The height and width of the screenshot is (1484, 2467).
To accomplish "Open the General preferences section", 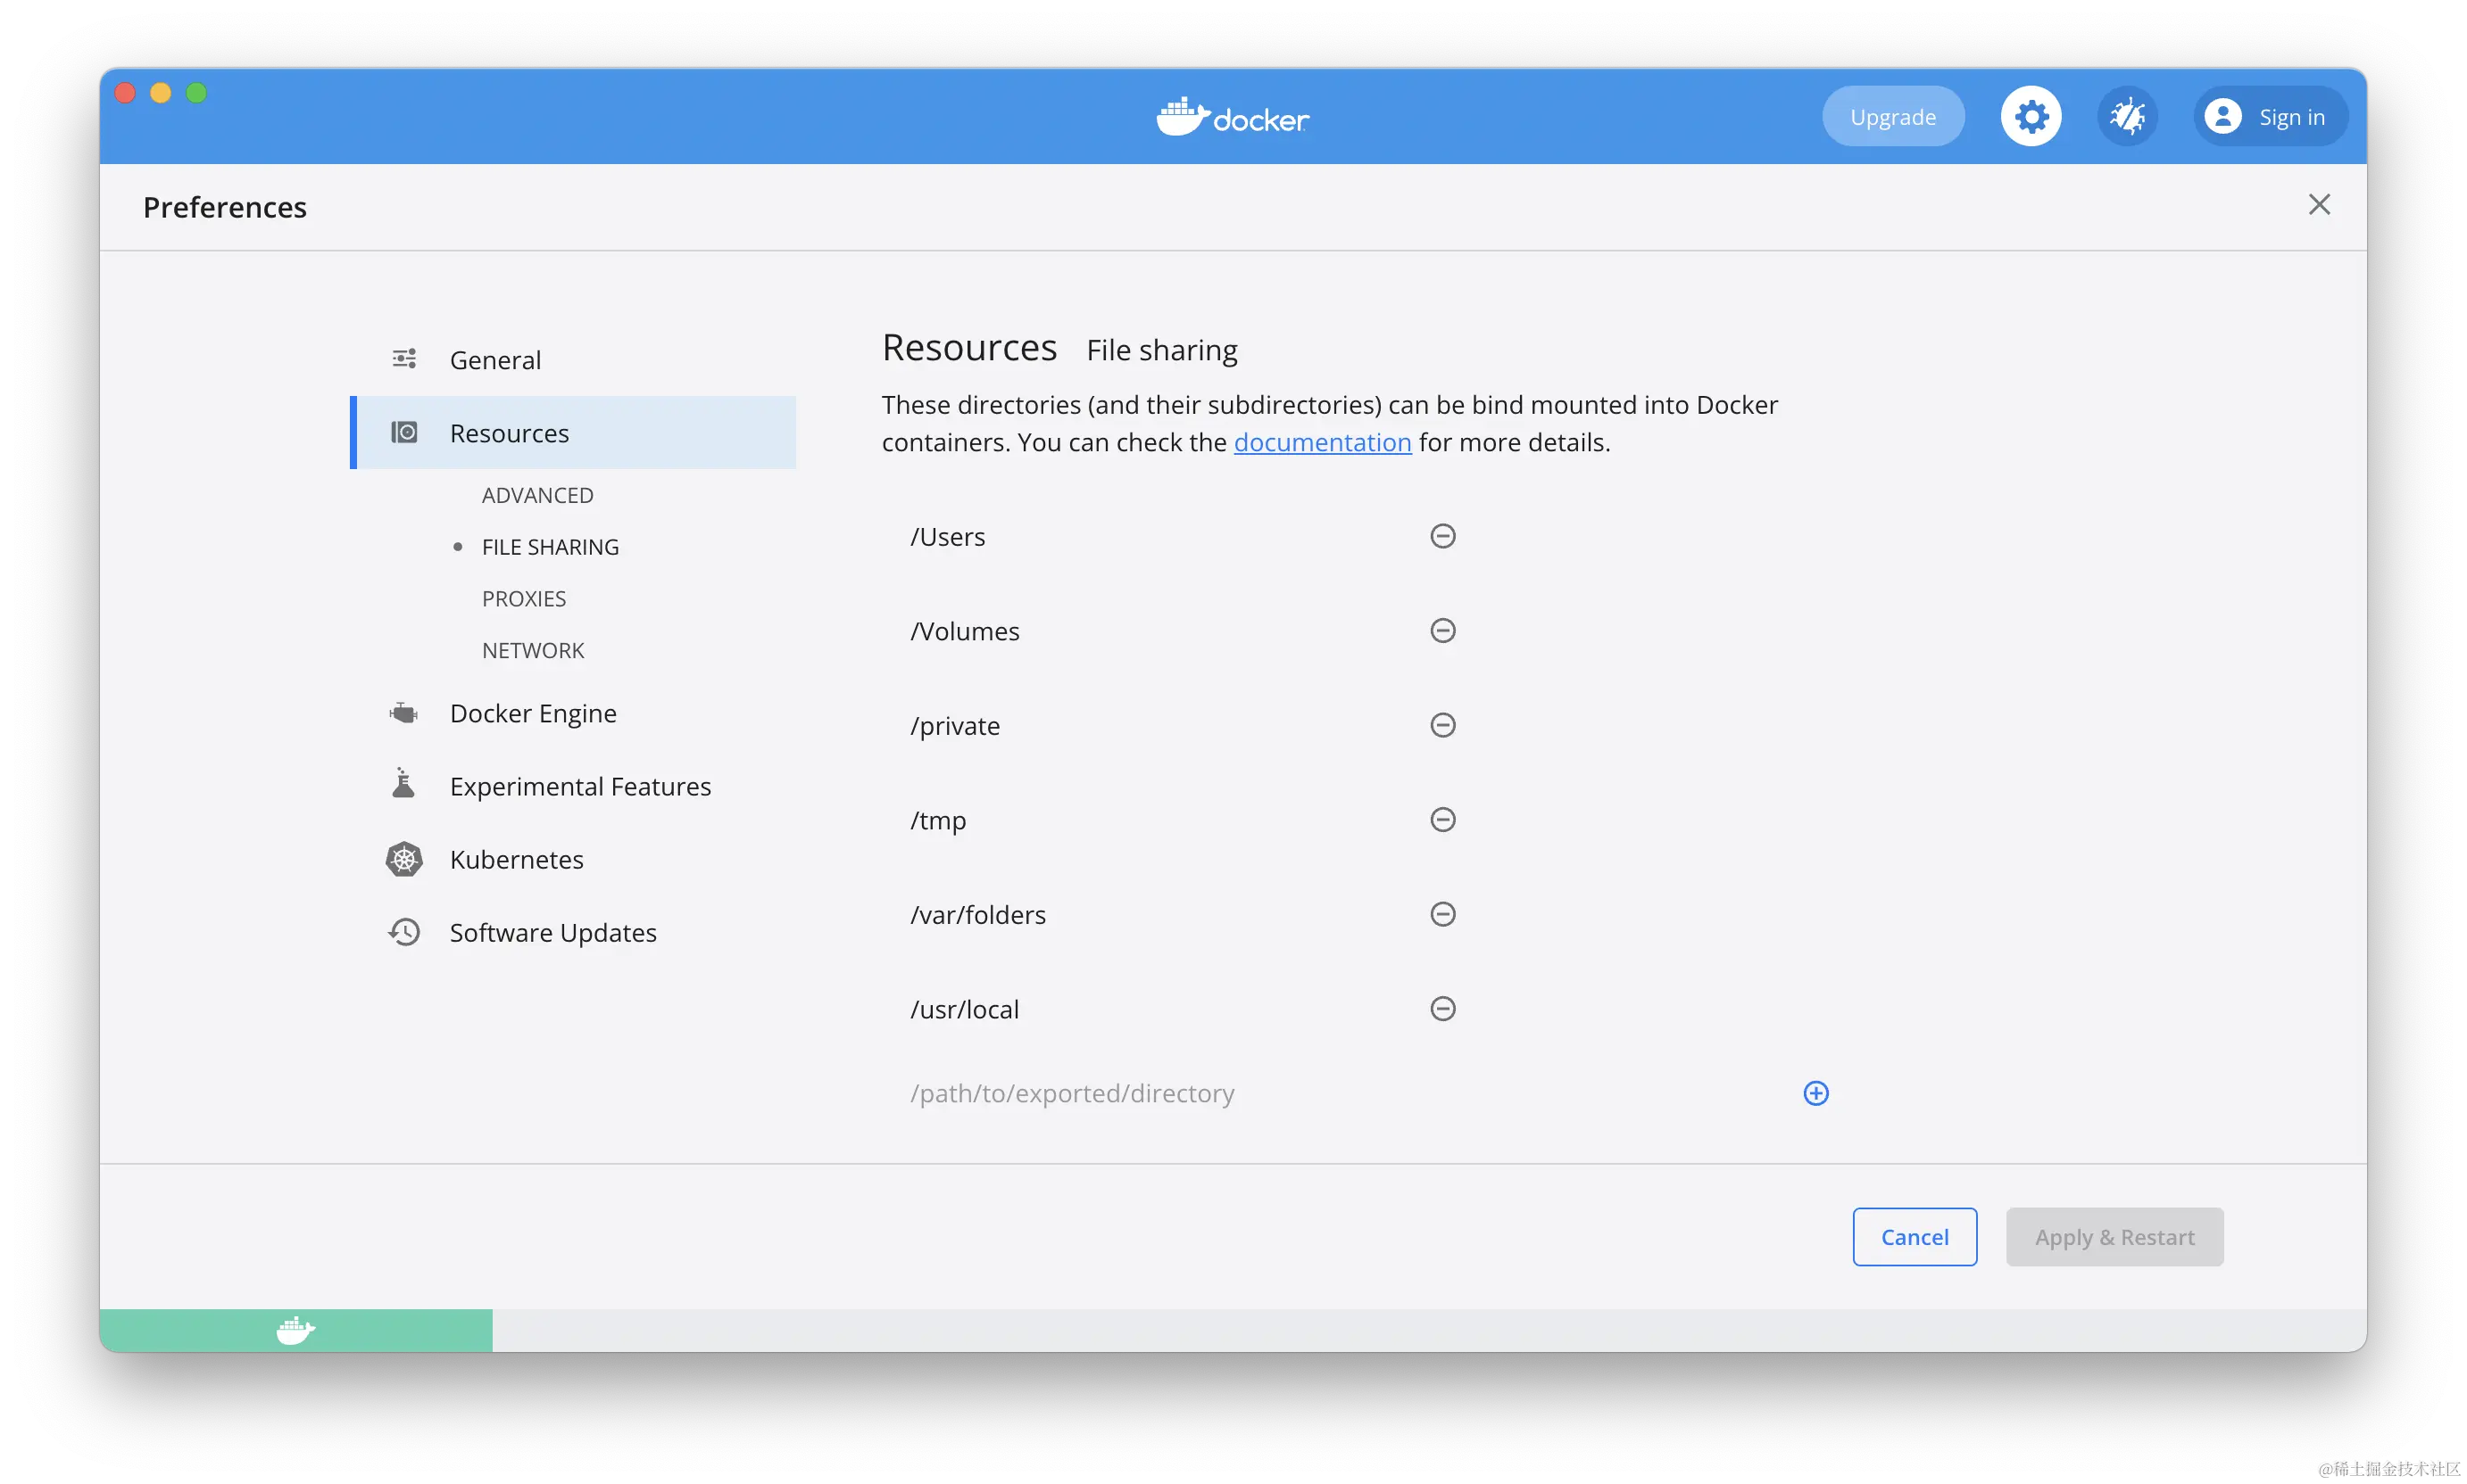I will tap(495, 360).
